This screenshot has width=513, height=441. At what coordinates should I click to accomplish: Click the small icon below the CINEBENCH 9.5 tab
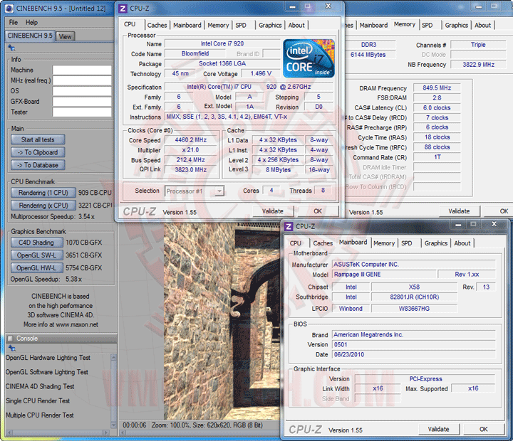tap(11, 48)
